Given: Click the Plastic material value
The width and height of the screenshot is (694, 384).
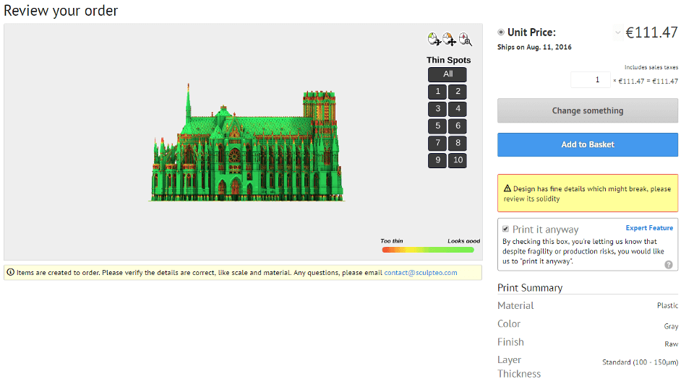Looking at the screenshot, I should (x=667, y=305).
